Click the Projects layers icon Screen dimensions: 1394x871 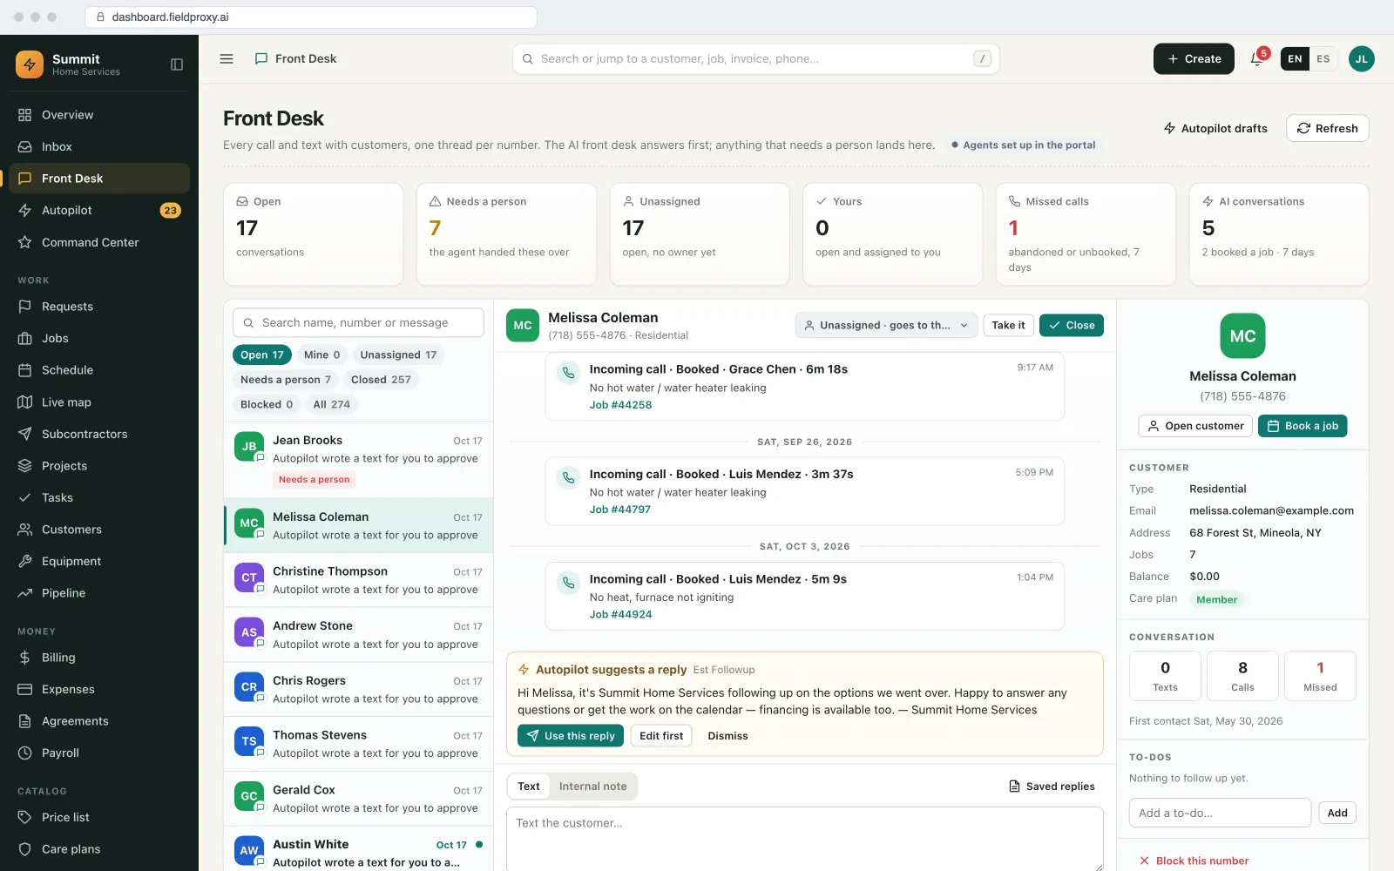click(x=25, y=466)
